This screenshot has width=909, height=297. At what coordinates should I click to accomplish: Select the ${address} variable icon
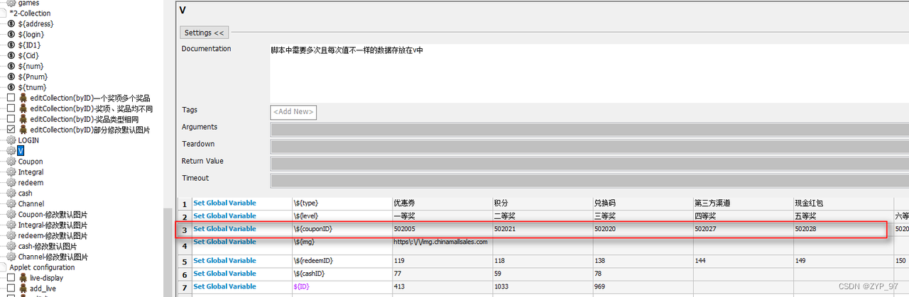coord(11,23)
